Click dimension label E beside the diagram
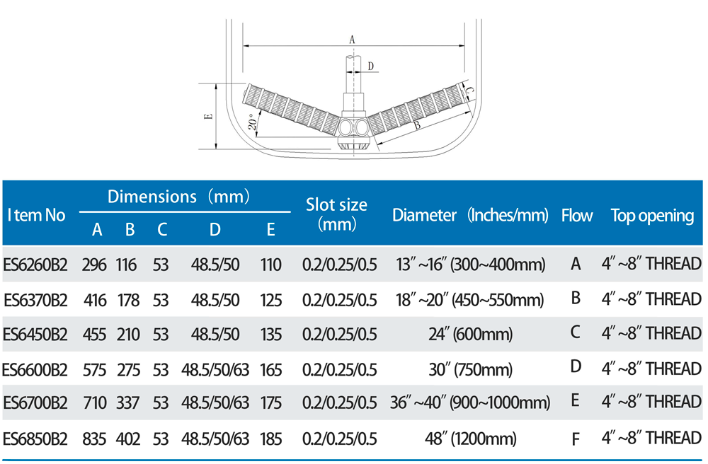Screen dimensions: 708x464 (207, 116)
